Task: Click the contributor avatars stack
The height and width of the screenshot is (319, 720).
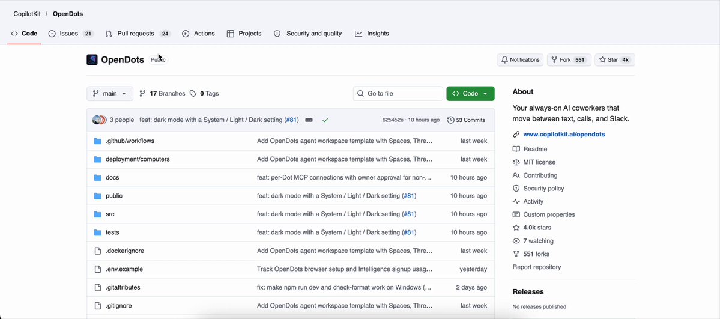Action: click(99, 120)
